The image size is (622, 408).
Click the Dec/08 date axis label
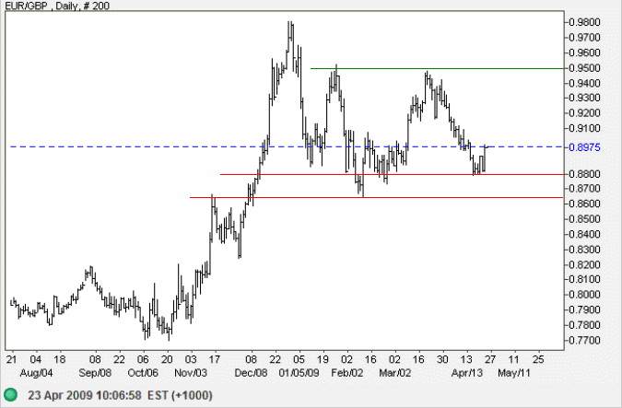(x=251, y=373)
